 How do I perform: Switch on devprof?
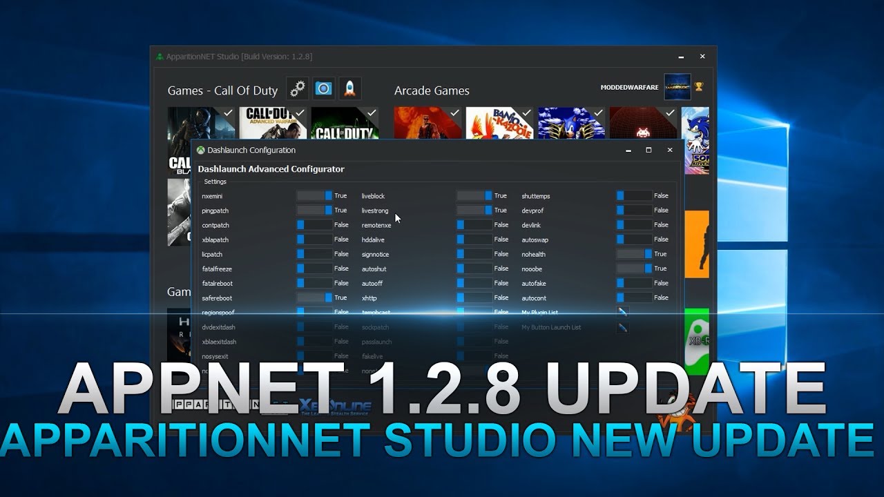click(634, 211)
